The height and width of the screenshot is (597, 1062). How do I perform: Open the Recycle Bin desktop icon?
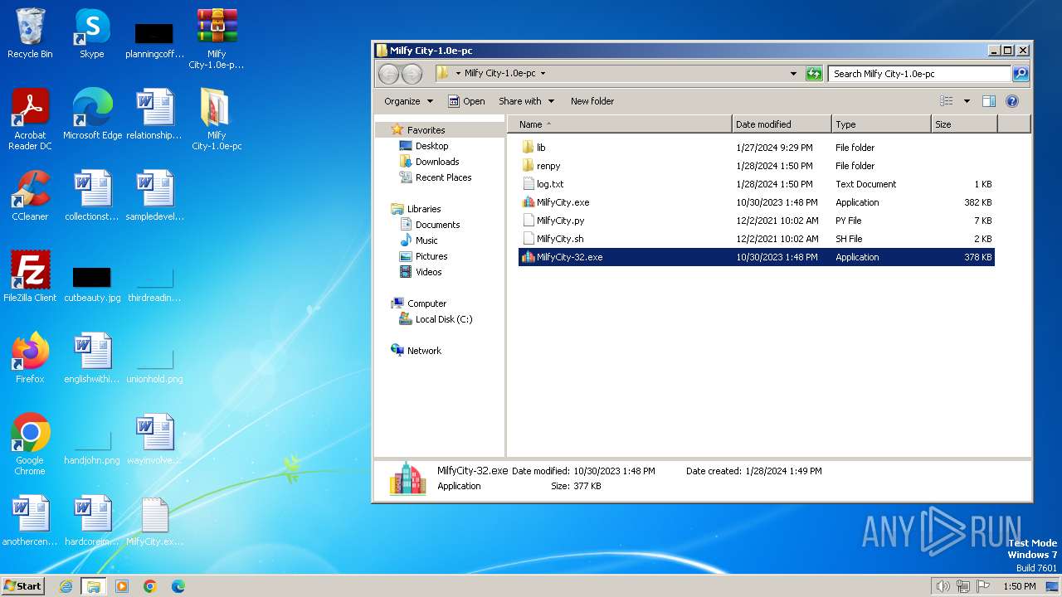[30, 33]
